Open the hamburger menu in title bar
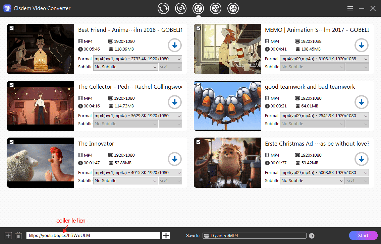The image size is (381, 244). coord(350,8)
